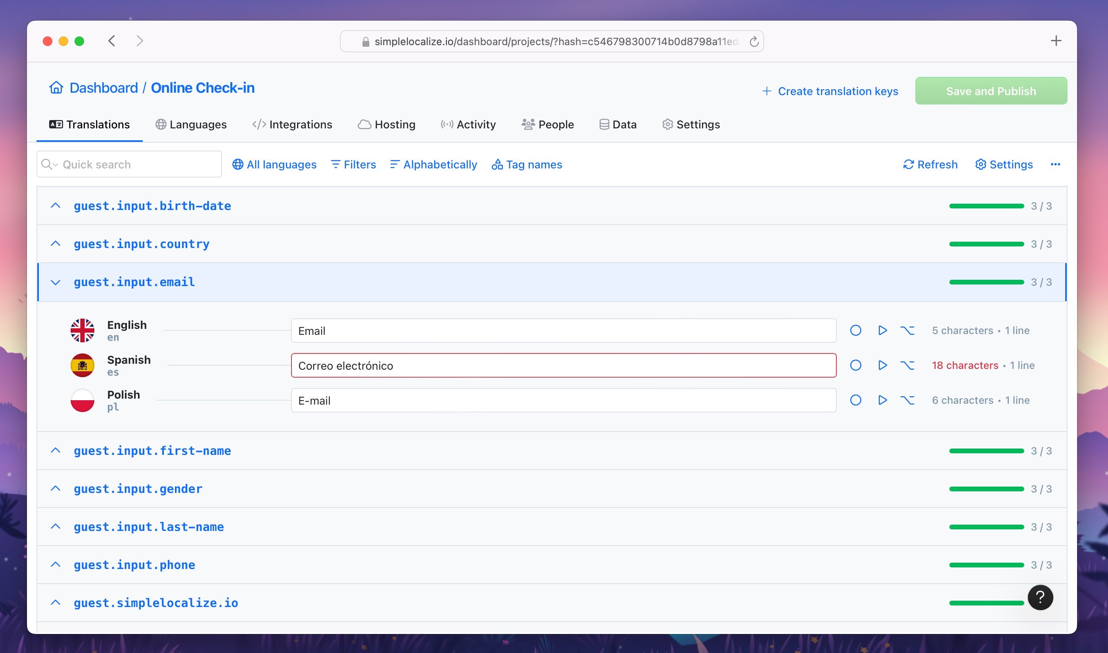Click the guest.input.last-name key name
The width and height of the screenshot is (1108, 653).
coord(148,527)
